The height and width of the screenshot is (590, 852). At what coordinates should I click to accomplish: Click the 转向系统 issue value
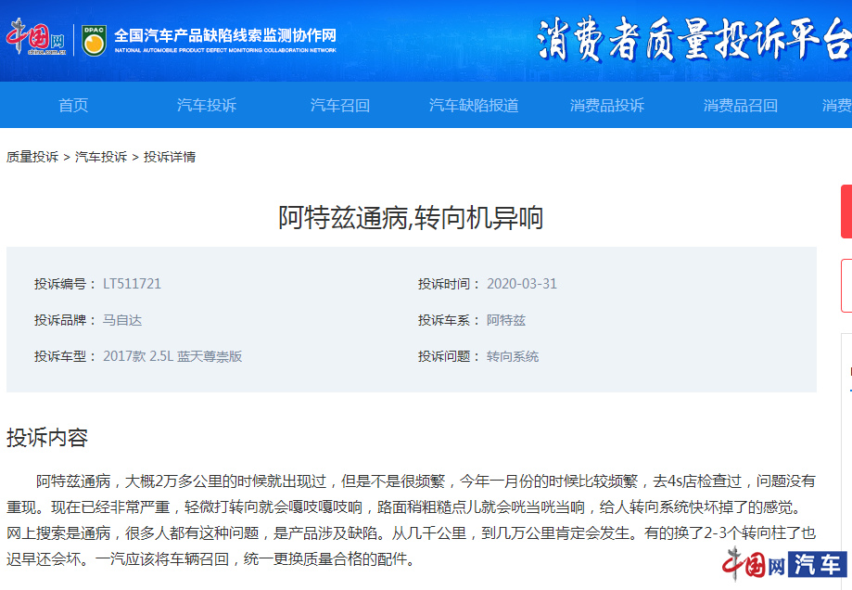click(513, 357)
